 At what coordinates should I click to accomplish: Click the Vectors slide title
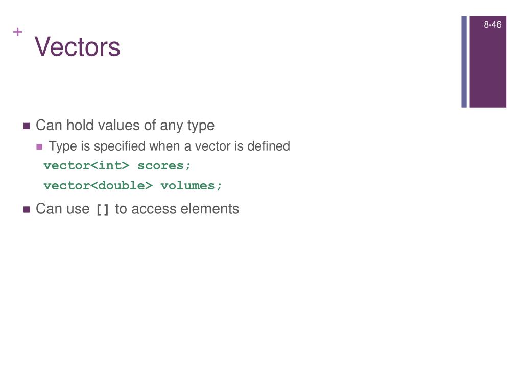pos(78,46)
